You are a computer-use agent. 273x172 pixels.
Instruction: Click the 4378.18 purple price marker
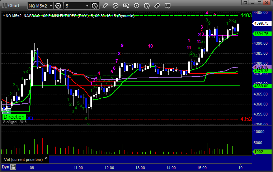[x=261, y=67]
